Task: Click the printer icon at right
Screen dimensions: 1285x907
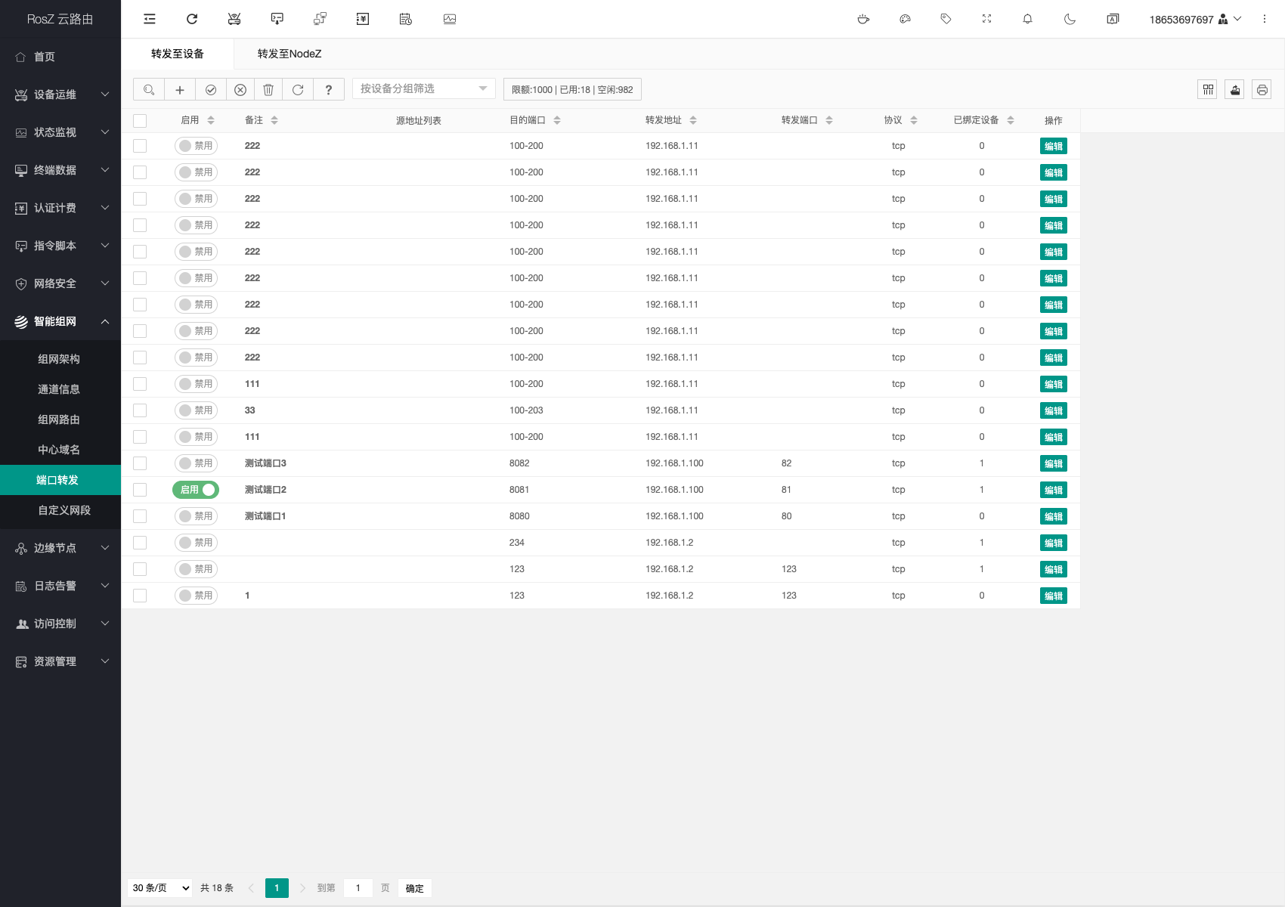Action: point(1262,90)
